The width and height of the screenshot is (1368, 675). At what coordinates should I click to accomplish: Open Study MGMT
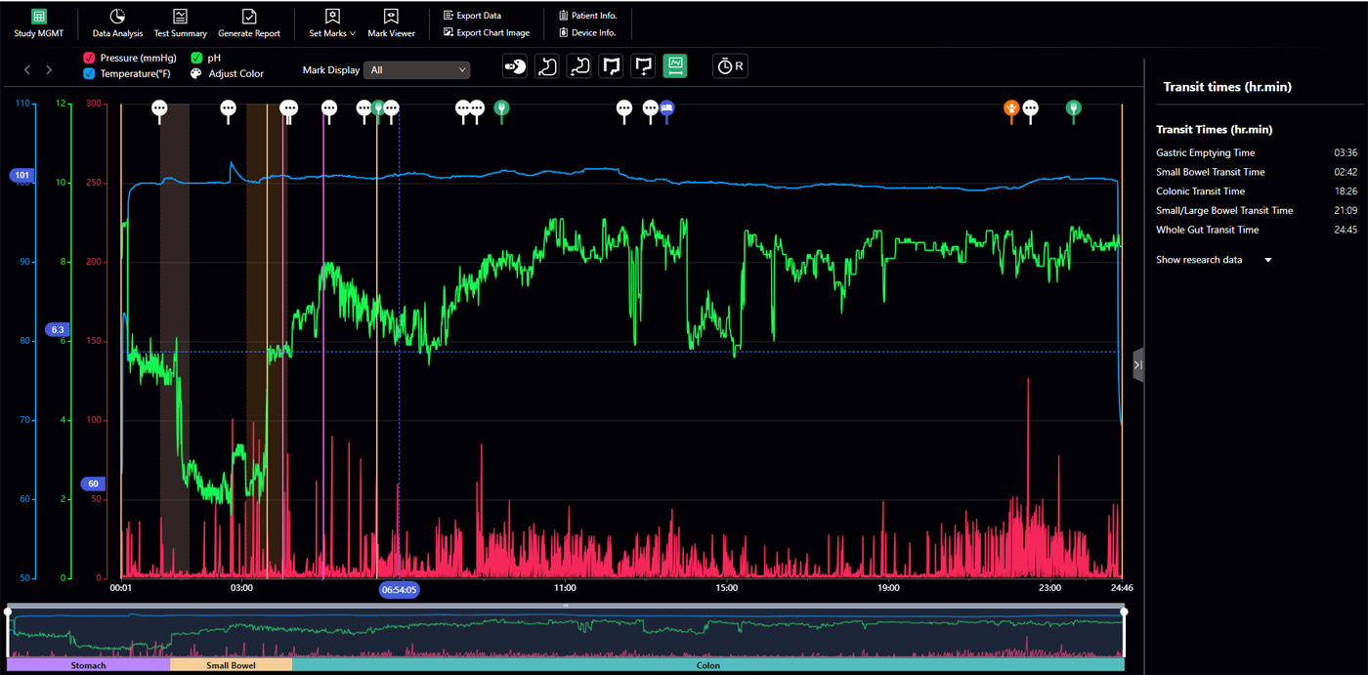pyautogui.click(x=38, y=23)
